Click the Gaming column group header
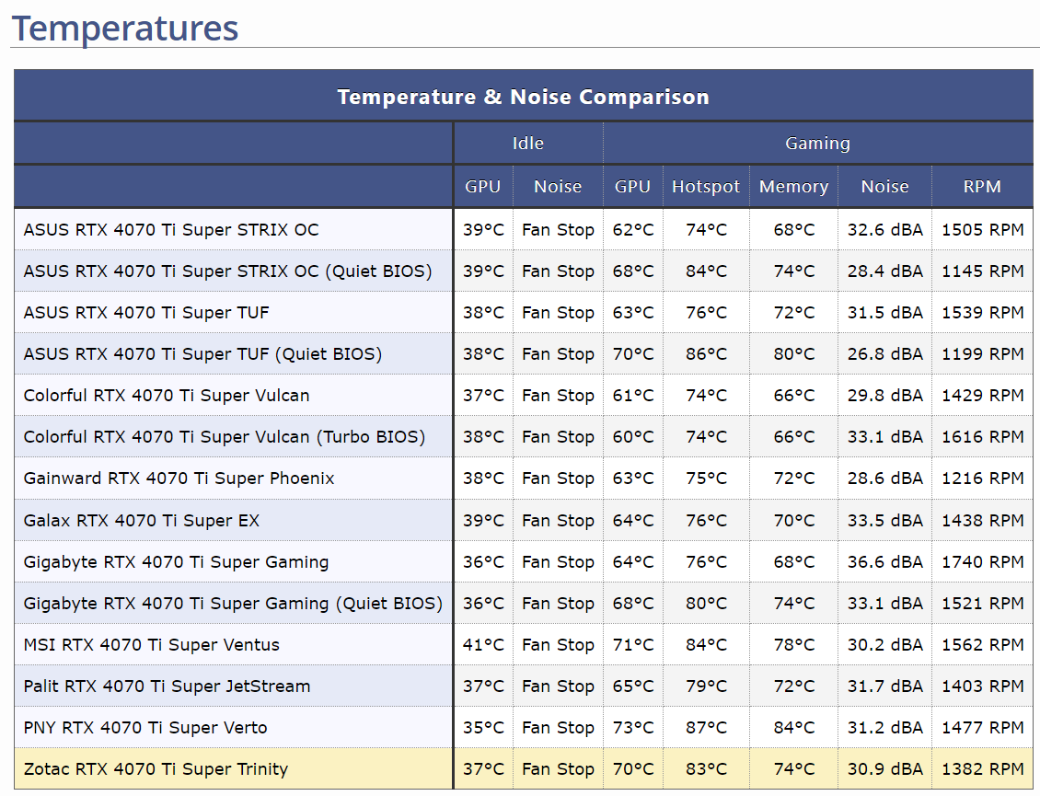Viewport: 1040px width, 796px height. 817,144
